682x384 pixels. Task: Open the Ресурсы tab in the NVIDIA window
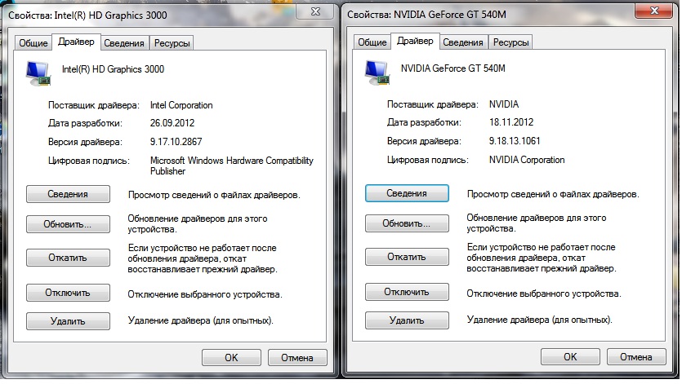(511, 42)
